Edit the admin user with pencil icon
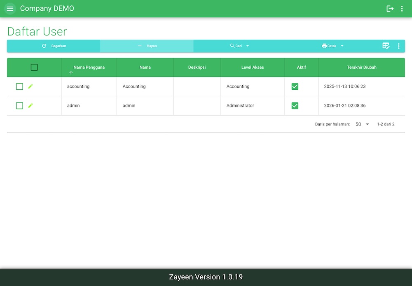Screen dimensions: 412x286 pos(30,105)
